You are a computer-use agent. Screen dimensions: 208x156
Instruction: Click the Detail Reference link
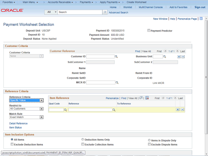[18, 123]
